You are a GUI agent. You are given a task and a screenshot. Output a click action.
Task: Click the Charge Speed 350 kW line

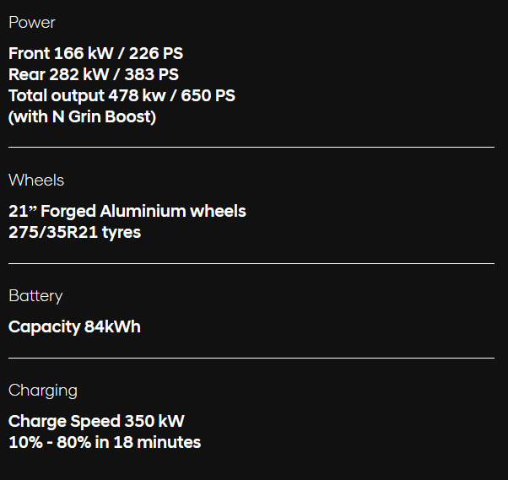(96, 421)
